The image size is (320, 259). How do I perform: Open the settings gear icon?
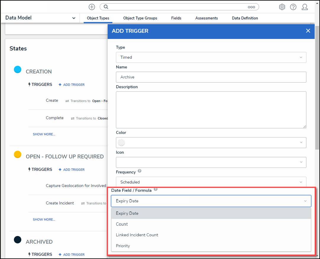[282, 7]
